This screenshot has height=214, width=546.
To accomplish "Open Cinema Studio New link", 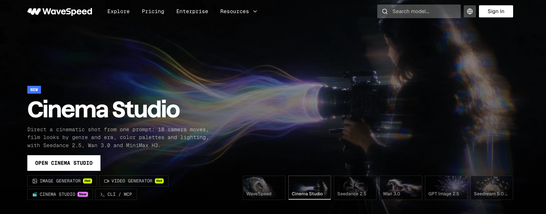I will (60, 194).
